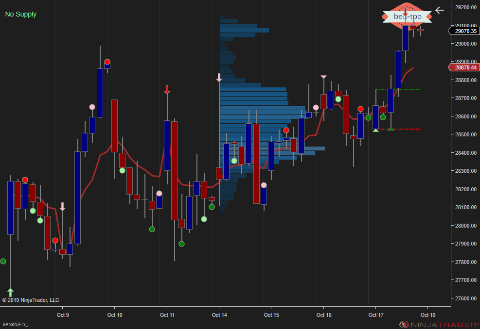This screenshot has height=329, width=480.
Task: Click the No Supply indicator label
Action: (21, 14)
